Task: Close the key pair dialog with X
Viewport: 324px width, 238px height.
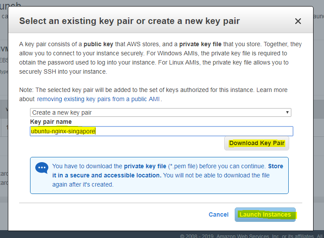Action: [x=298, y=21]
